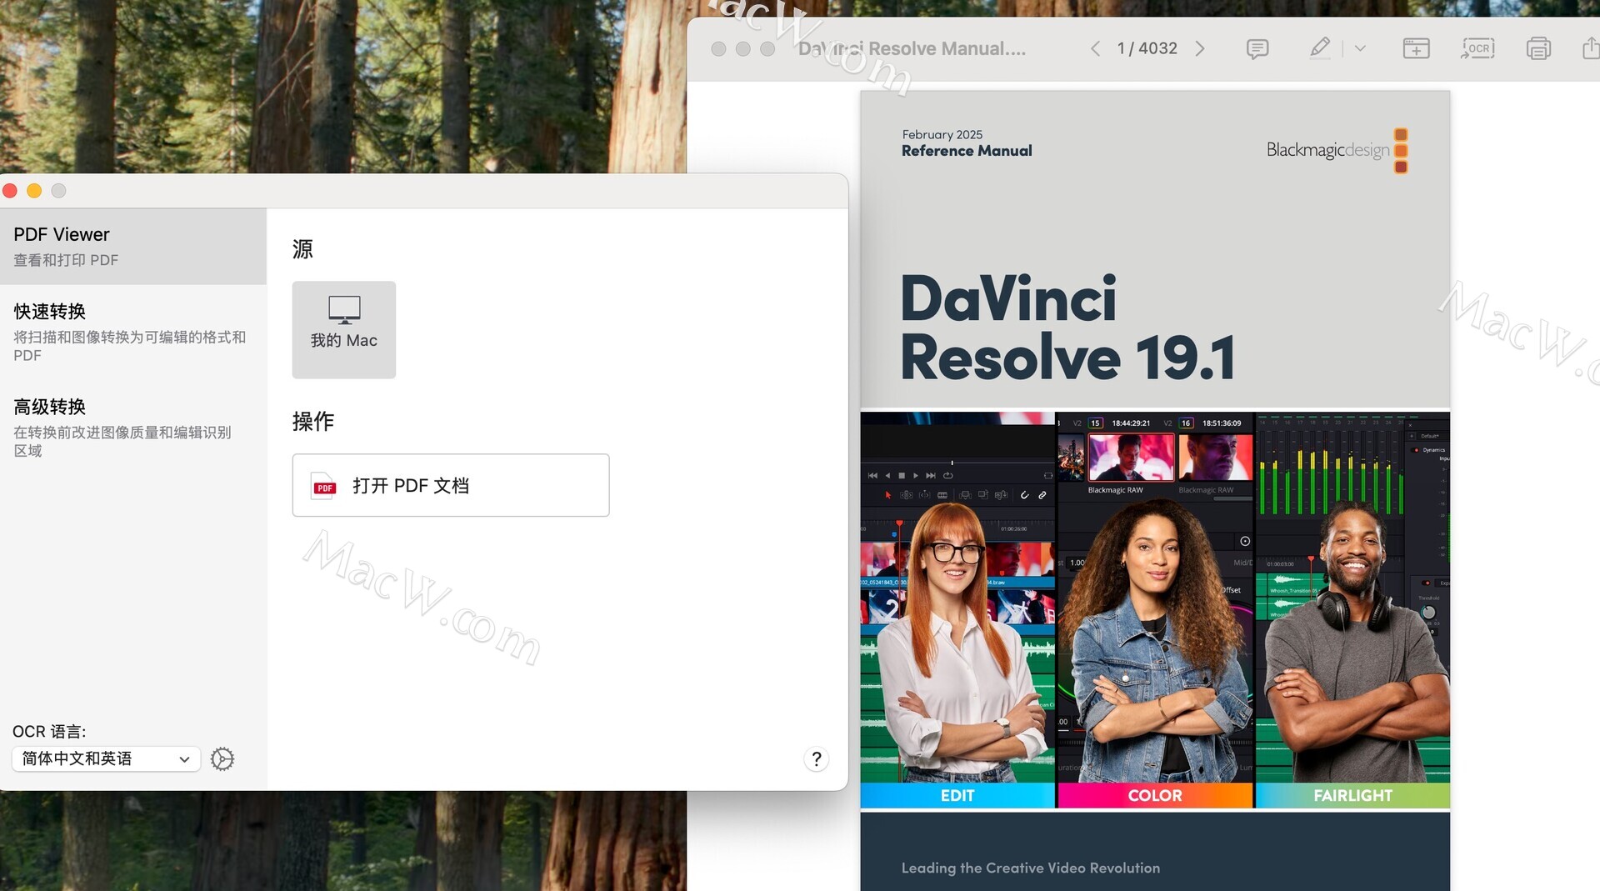
Task: Expand annotation tool options chevron
Action: [x=1360, y=48]
